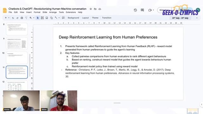Click 'Collect pairwise comparisons' bullet text
The width and height of the screenshot is (203, 114).
click(119, 56)
